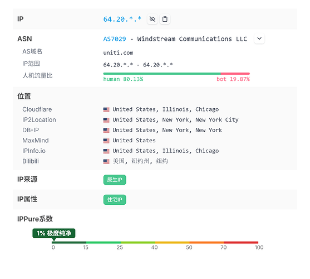Click the US flag in DB-IP row
Viewport: 310px width, 279px height.
point(106,131)
